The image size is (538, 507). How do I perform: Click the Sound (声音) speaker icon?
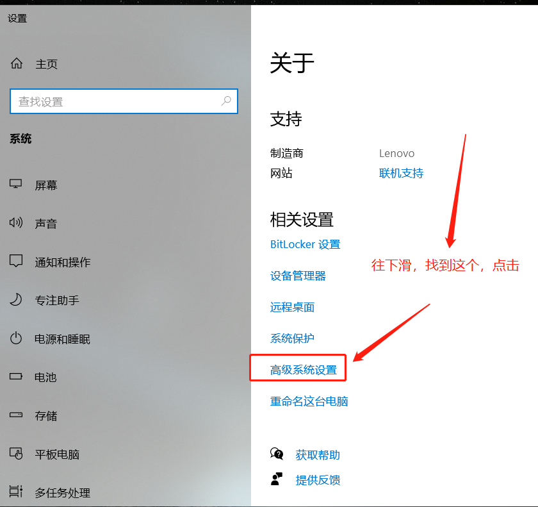point(16,223)
